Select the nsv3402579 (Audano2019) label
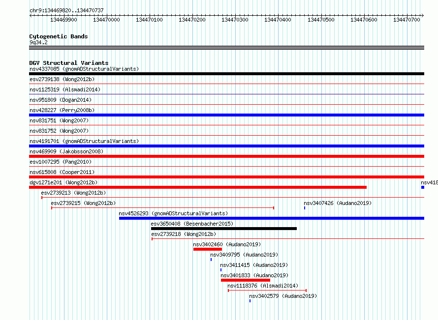 [283, 296]
